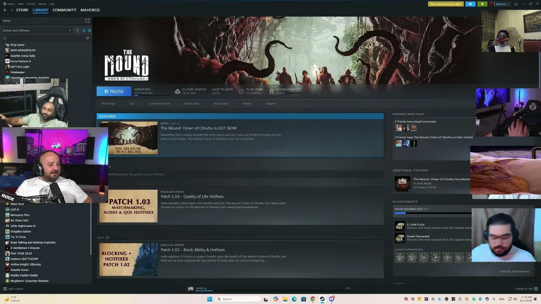Go forward with the Steam forward arrow
Viewport: 541px width, 304px height.
coord(11,10)
